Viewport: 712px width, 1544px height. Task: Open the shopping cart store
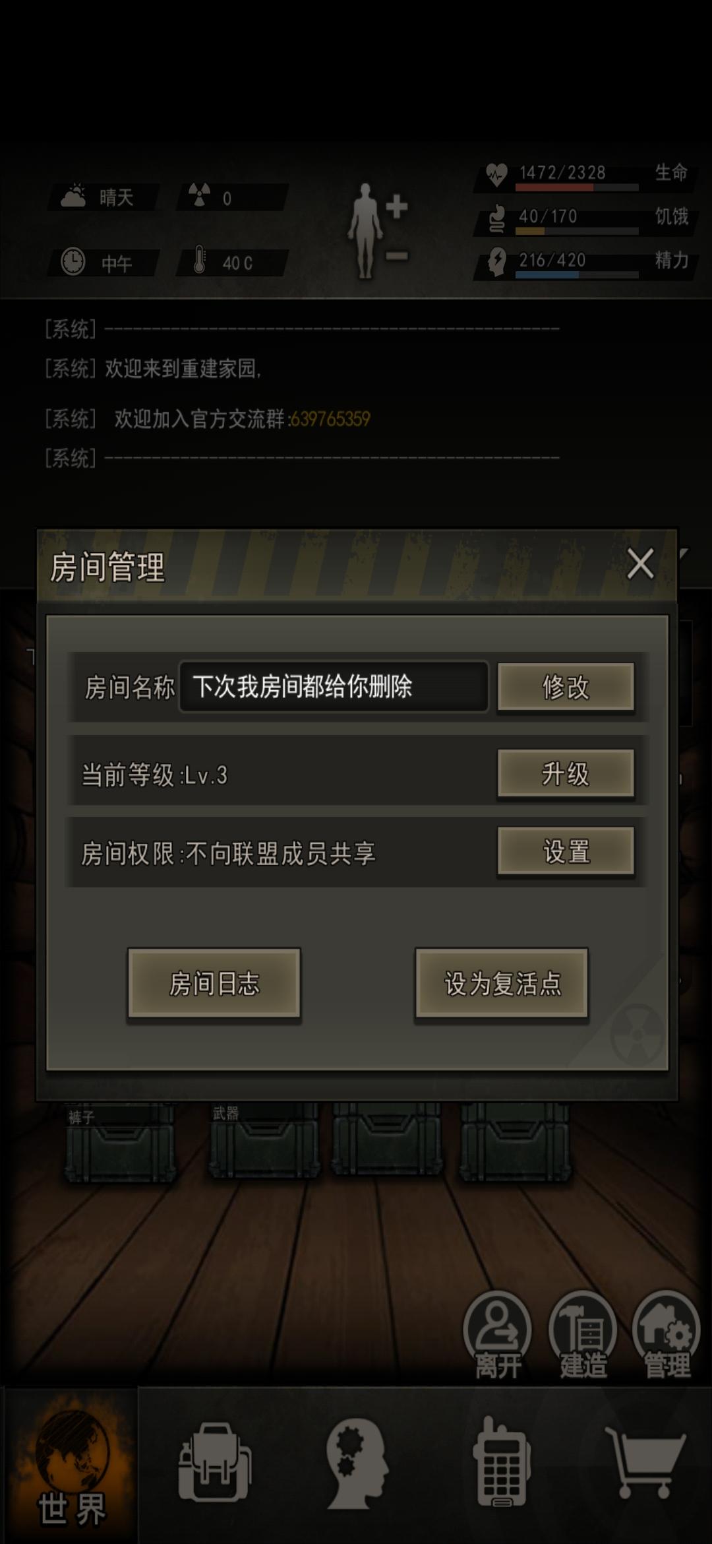coord(645,1462)
